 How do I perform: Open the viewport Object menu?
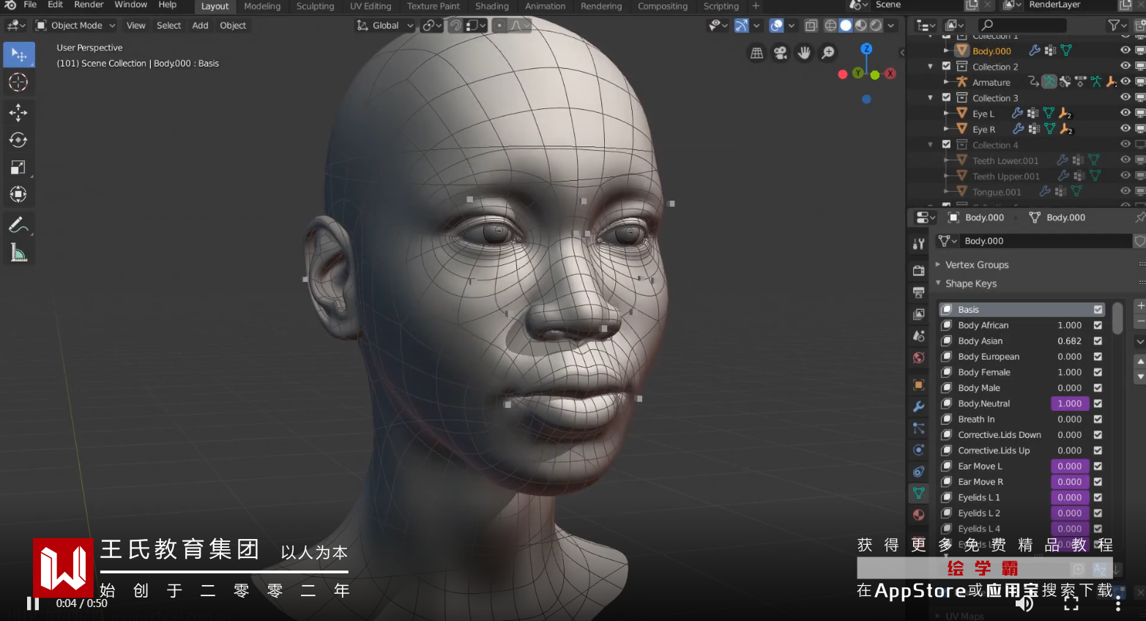[x=233, y=26]
